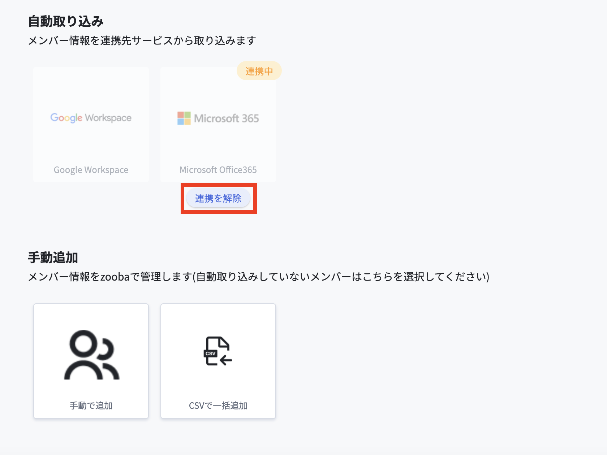
Task: Click the Microsoft Office365 caption text
Action: click(x=218, y=170)
